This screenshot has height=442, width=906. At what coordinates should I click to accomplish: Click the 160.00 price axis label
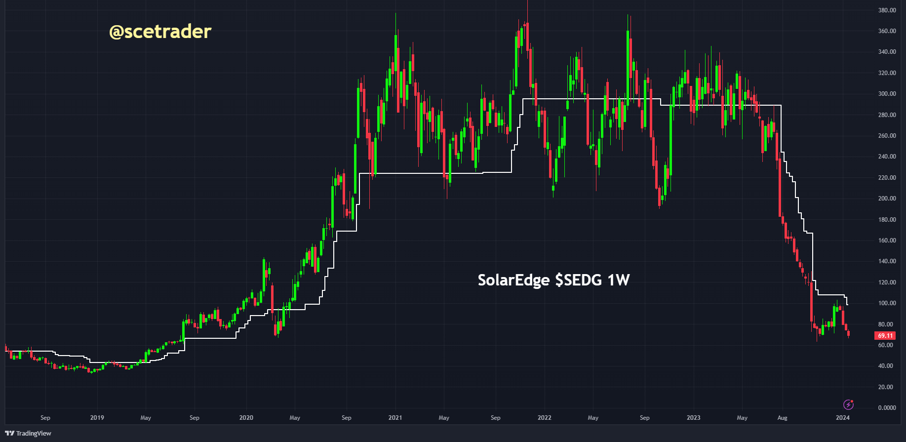click(x=887, y=240)
